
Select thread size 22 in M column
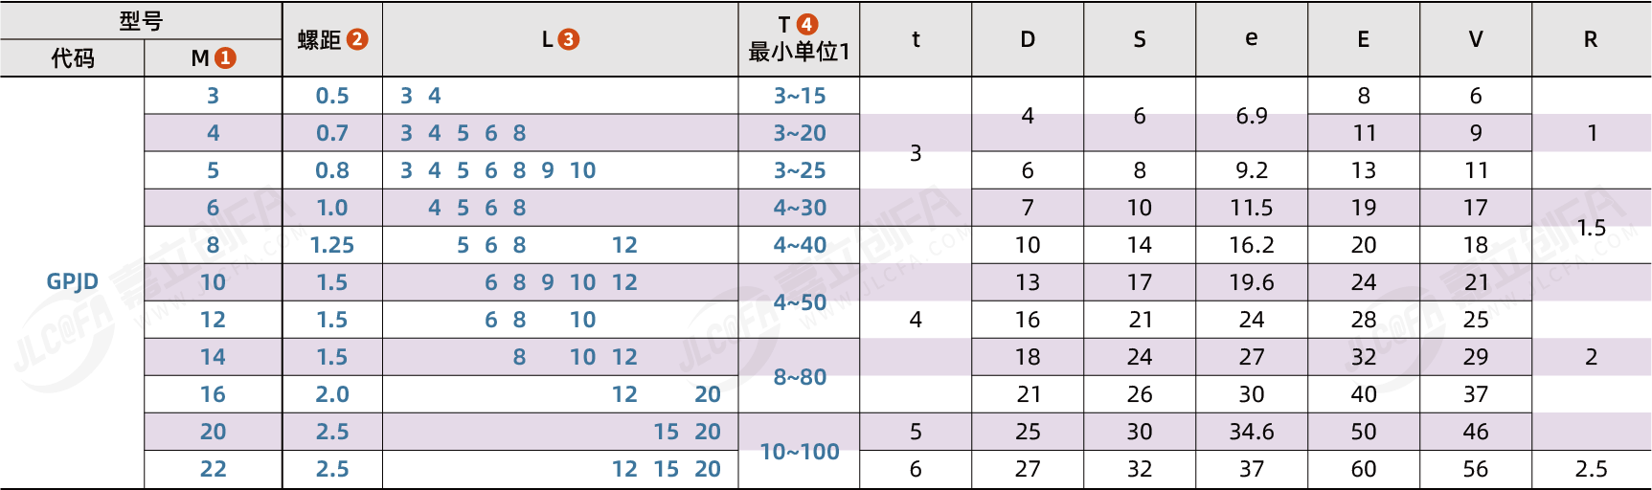[213, 469]
